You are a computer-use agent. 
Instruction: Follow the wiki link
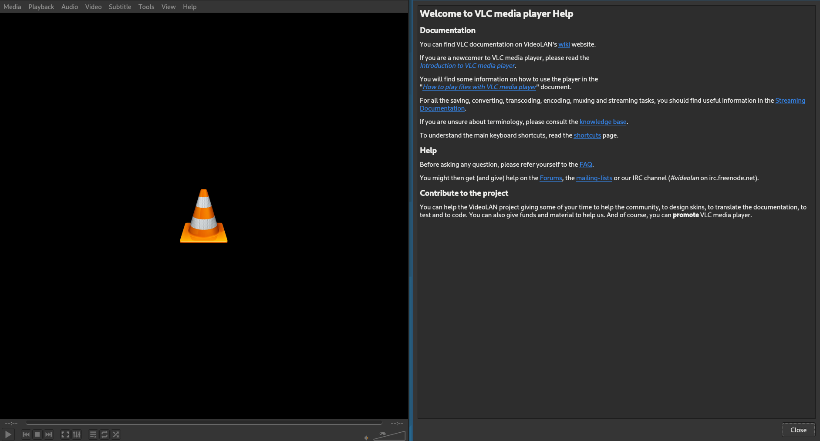tap(564, 44)
